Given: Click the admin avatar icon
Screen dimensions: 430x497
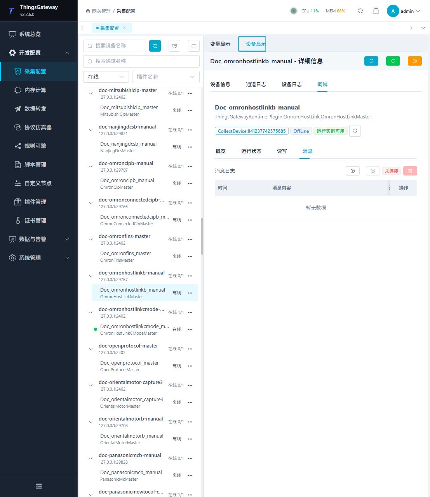Looking at the screenshot, I should coord(393,11).
